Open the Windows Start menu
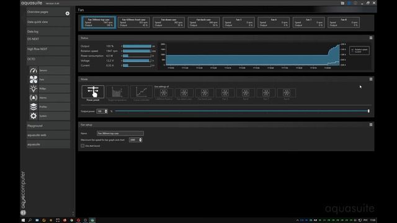The image size is (397, 223). 23,221
